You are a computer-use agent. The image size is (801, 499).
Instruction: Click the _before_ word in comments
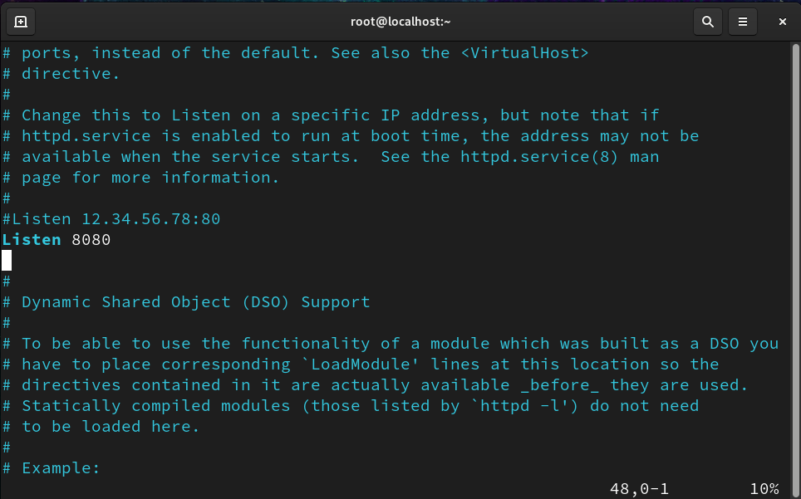(x=559, y=385)
